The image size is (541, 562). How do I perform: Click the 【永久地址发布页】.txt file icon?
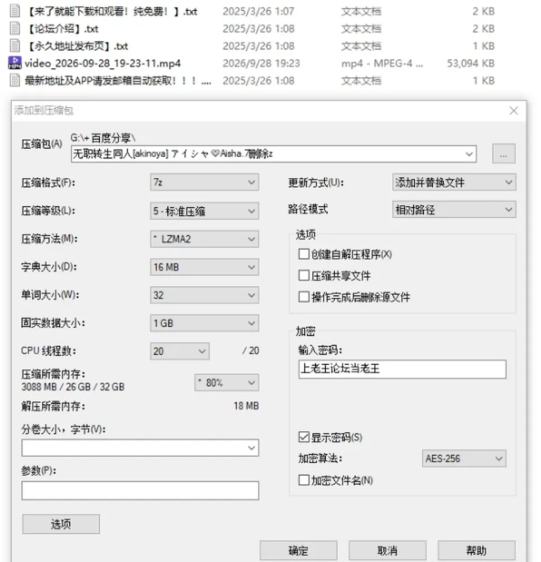(15, 46)
